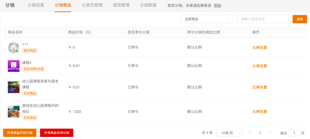Open the 10条/页 page size dropdown

point(229,133)
